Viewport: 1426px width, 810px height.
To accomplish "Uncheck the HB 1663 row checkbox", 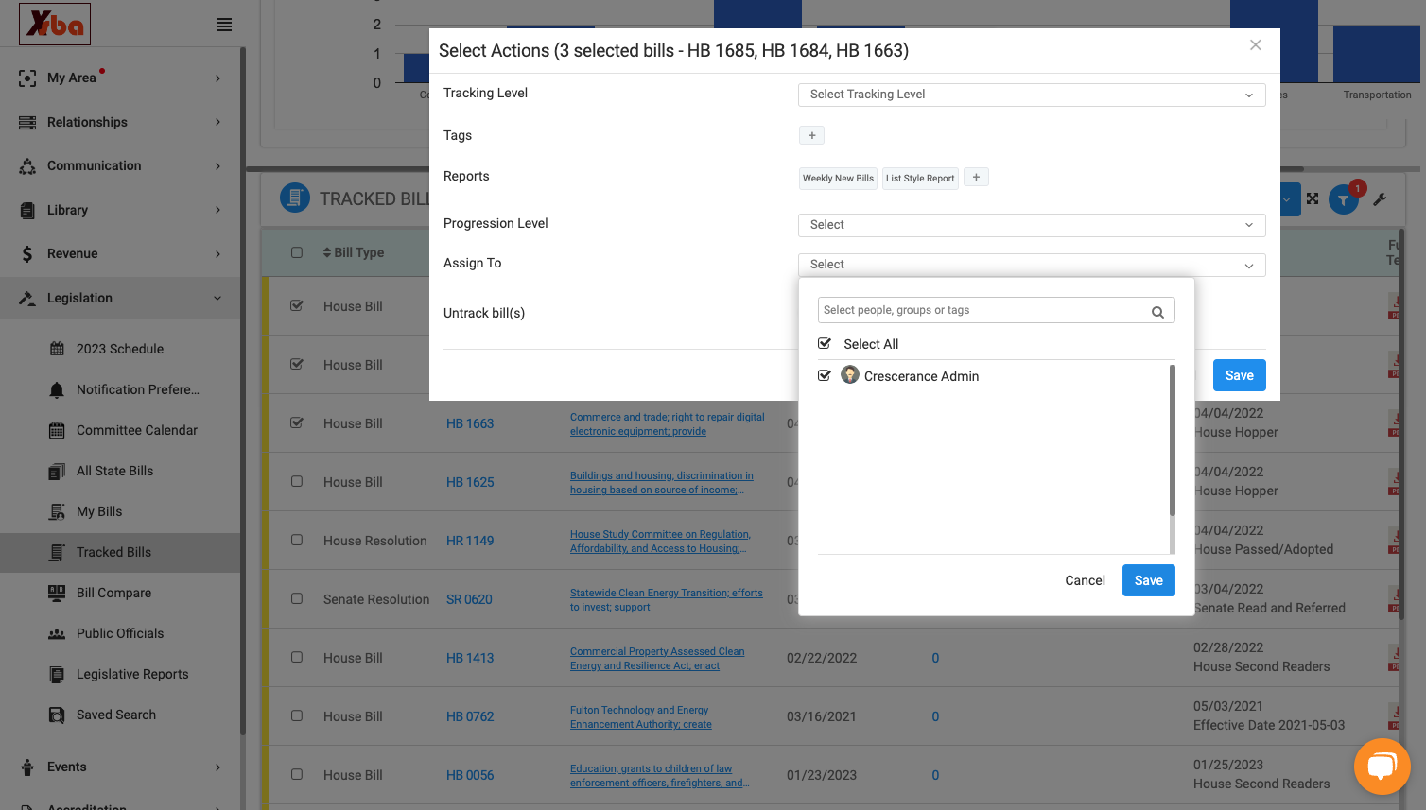I will [x=297, y=422].
